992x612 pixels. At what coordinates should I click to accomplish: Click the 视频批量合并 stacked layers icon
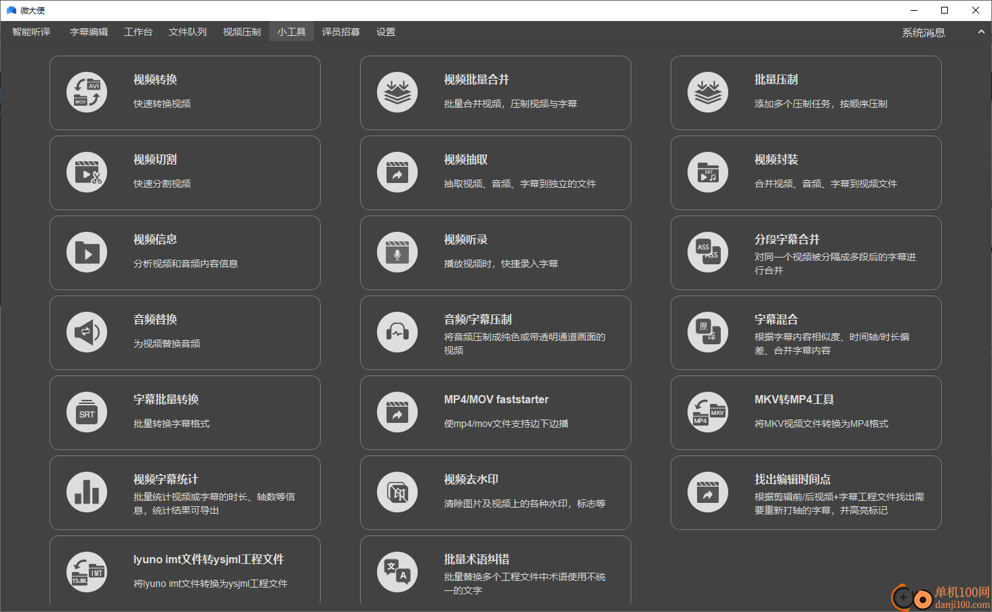[397, 92]
